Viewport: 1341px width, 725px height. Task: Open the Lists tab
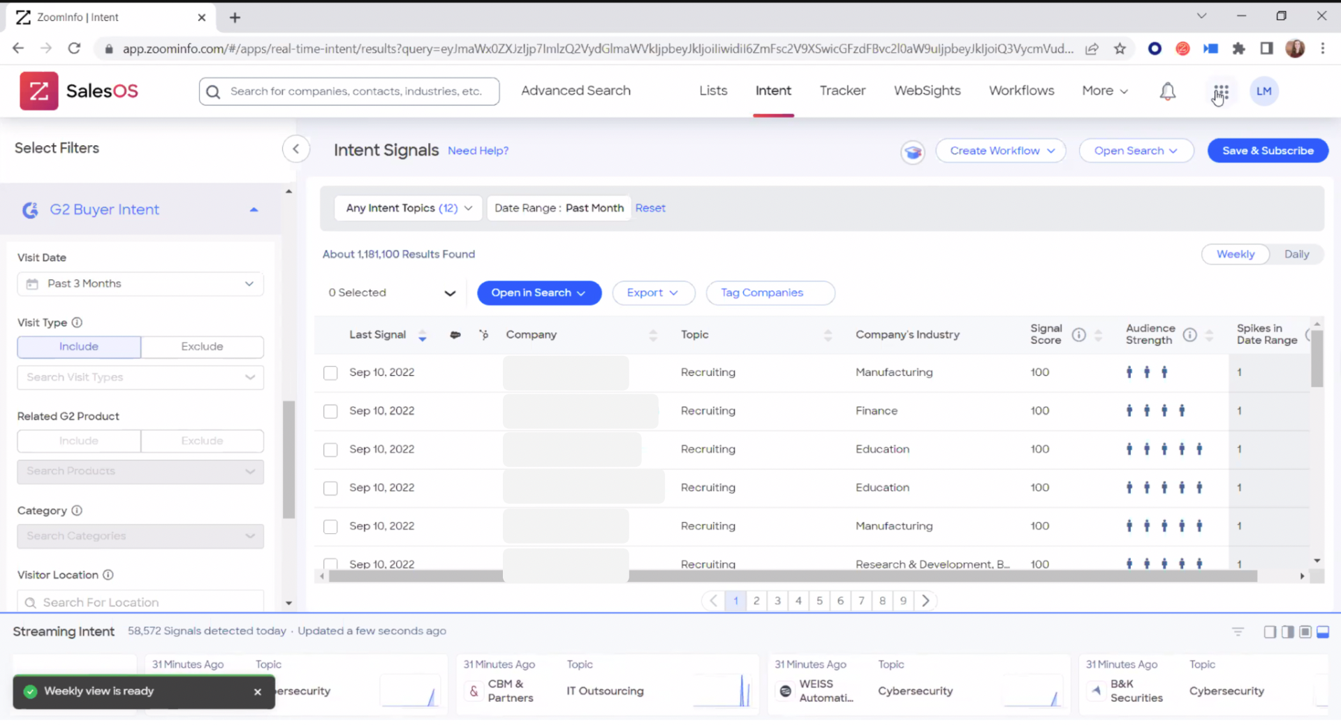pos(713,91)
